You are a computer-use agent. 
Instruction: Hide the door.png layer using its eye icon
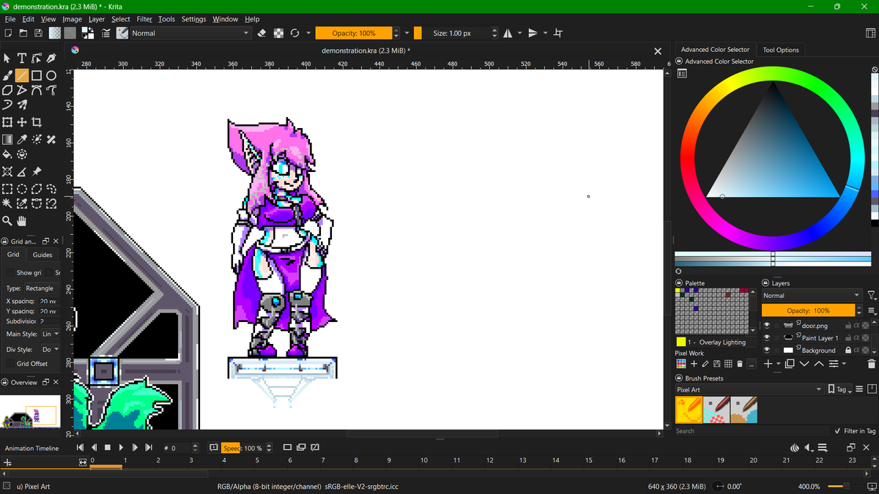tap(766, 326)
